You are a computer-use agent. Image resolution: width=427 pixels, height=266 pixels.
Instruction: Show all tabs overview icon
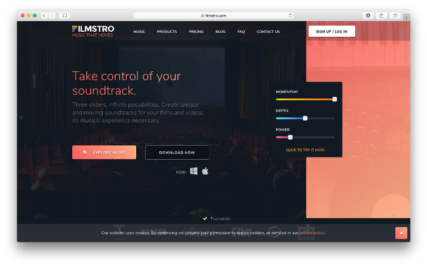tap(395, 16)
